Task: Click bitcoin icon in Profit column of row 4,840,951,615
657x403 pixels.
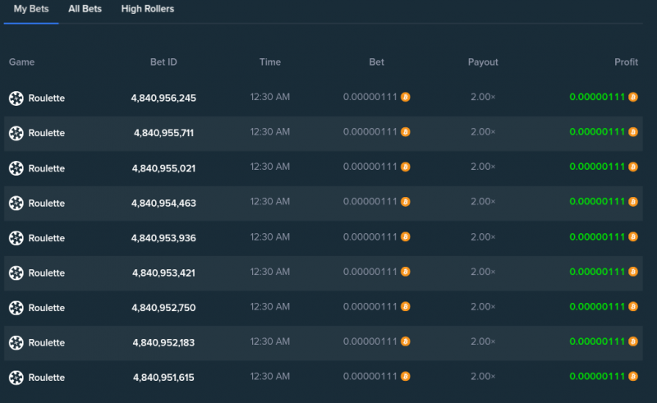Action: point(633,376)
